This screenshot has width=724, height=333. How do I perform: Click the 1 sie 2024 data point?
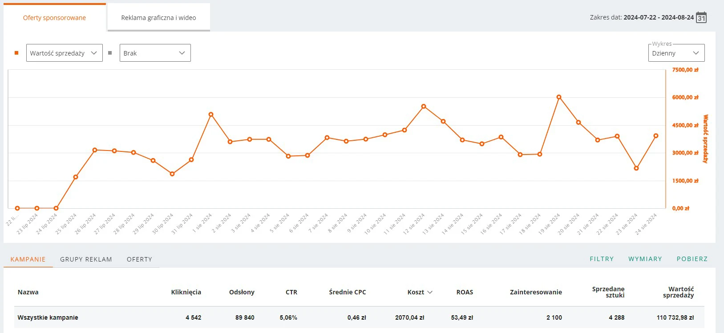[211, 115]
